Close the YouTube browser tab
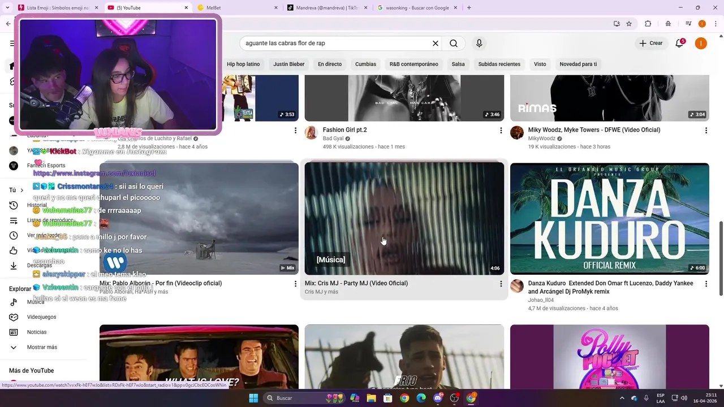The width and height of the screenshot is (724, 407). tap(187, 8)
